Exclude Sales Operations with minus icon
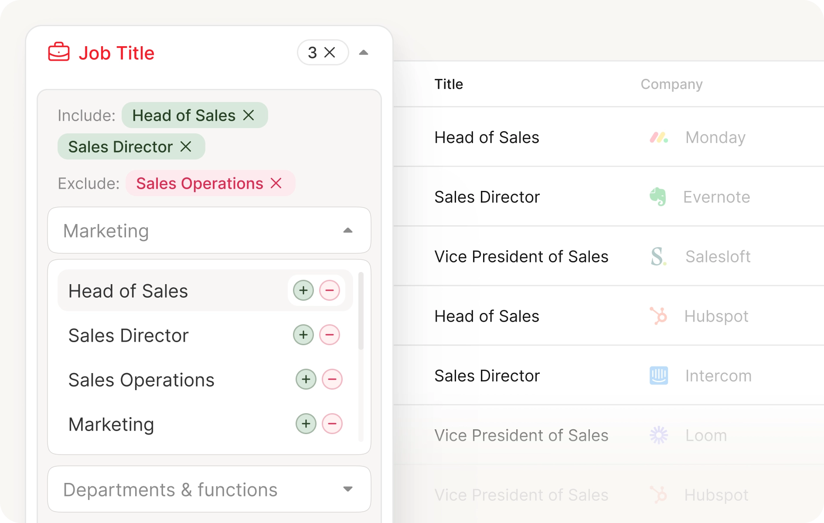 (x=332, y=380)
